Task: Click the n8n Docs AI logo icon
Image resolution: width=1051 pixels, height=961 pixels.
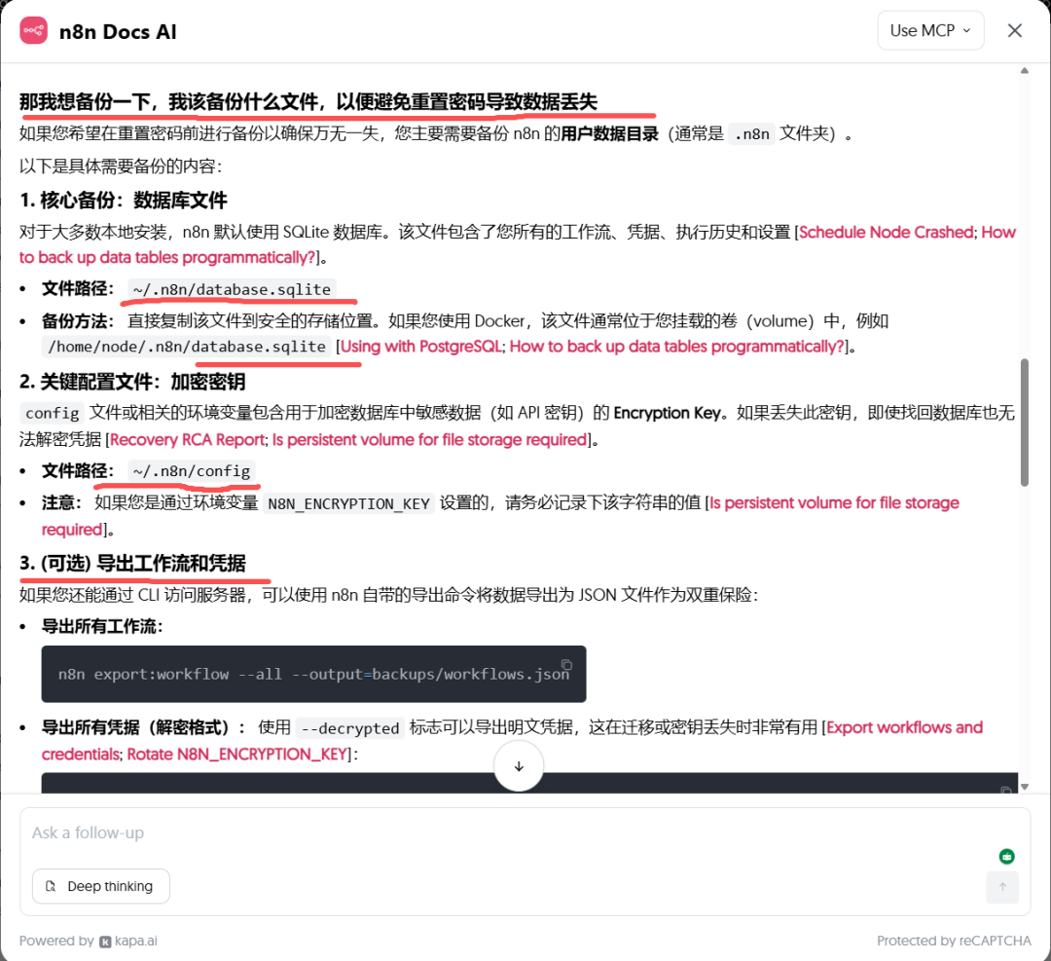Action: [34, 30]
